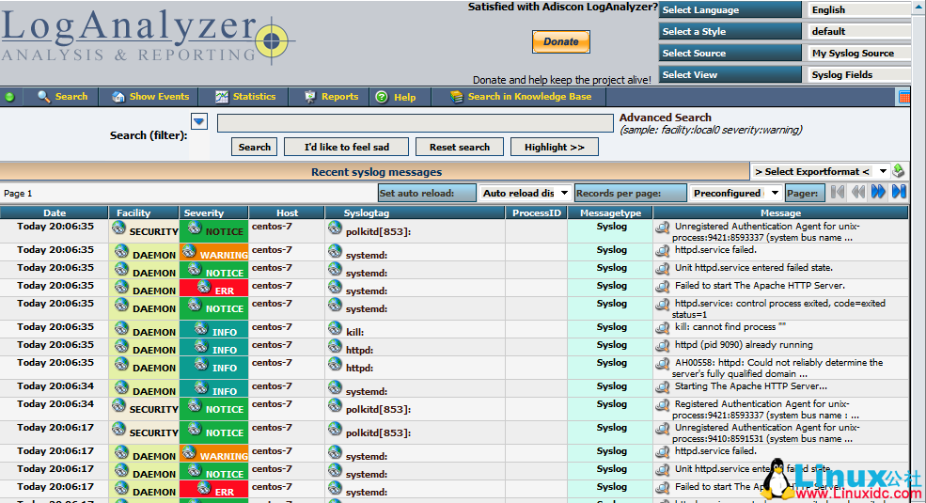926x503 pixels.
Task: Click the Search button below filter field
Action: pos(255,147)
